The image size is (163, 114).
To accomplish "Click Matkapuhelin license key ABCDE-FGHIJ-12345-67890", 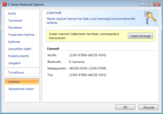I will tap(88, 68).
